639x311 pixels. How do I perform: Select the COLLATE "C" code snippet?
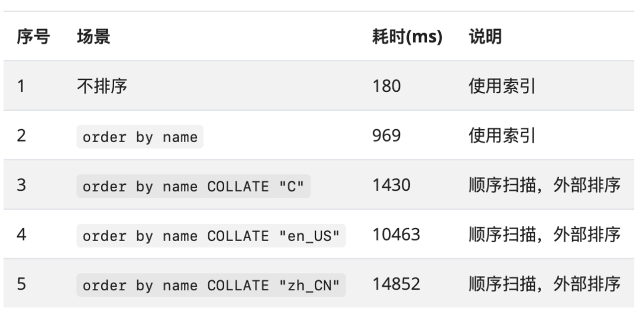[193, 187]
